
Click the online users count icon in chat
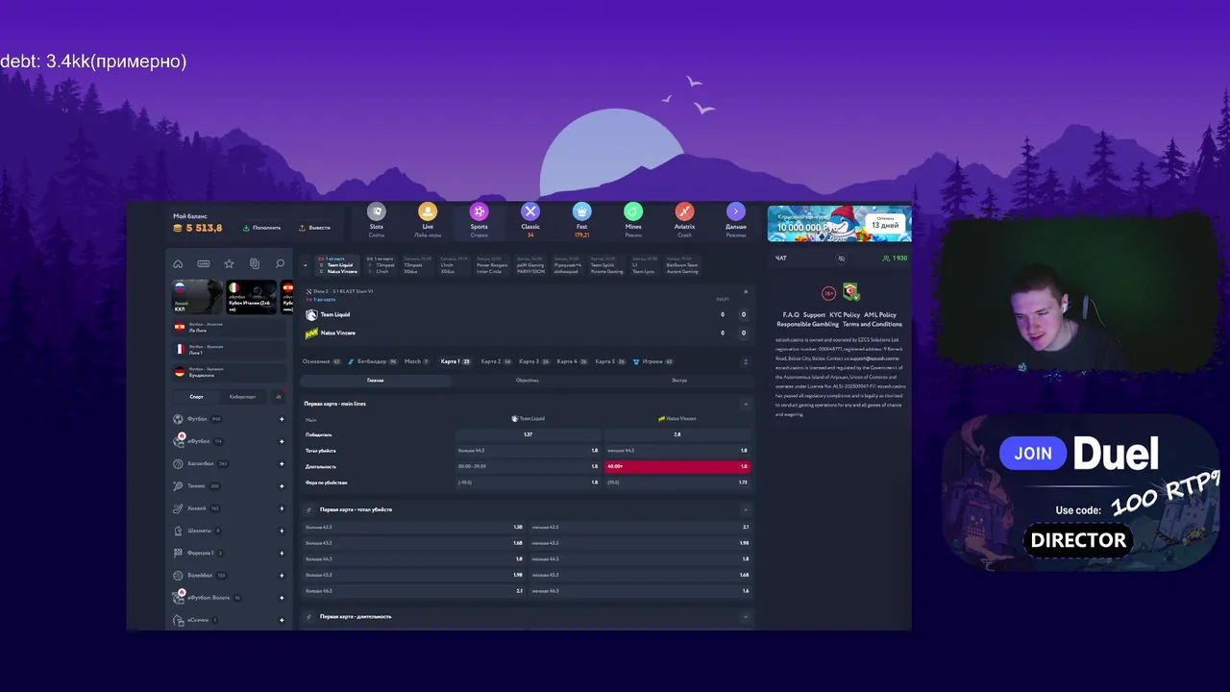[x=886, y=259]
